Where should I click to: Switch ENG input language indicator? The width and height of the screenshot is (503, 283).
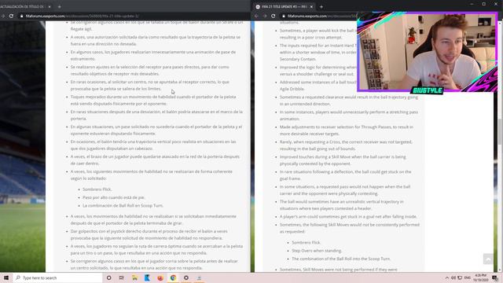click(x=468, y=277)
